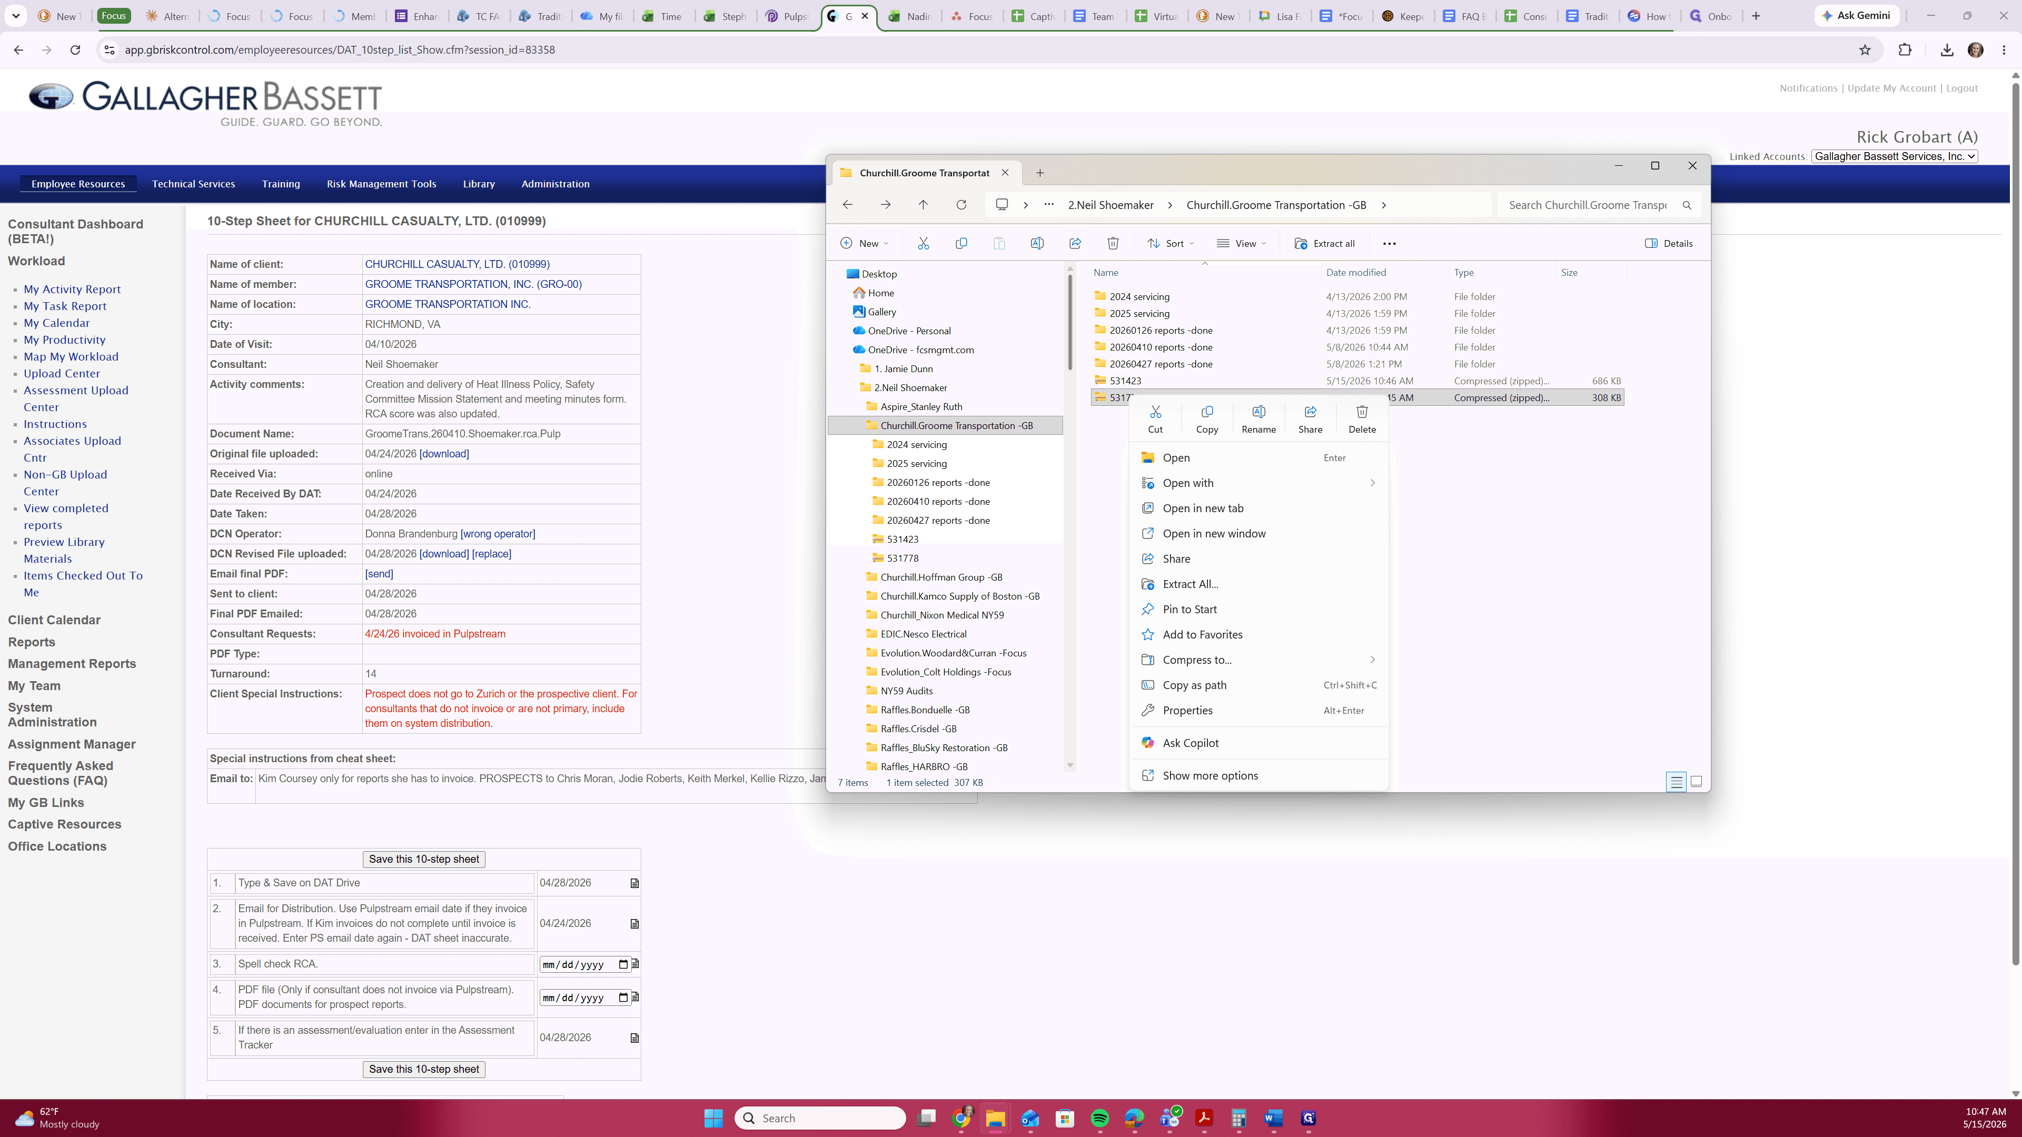Click the Explorer search box
2022x1137 pixels.
pos(1599,205)
